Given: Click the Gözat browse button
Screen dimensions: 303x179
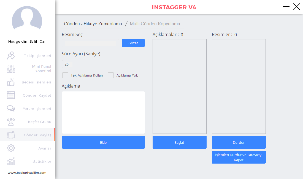Looking at the screenshot, I should tap(133, 43).
